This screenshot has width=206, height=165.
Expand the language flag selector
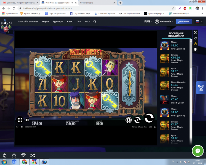click(x=198, y=21)
